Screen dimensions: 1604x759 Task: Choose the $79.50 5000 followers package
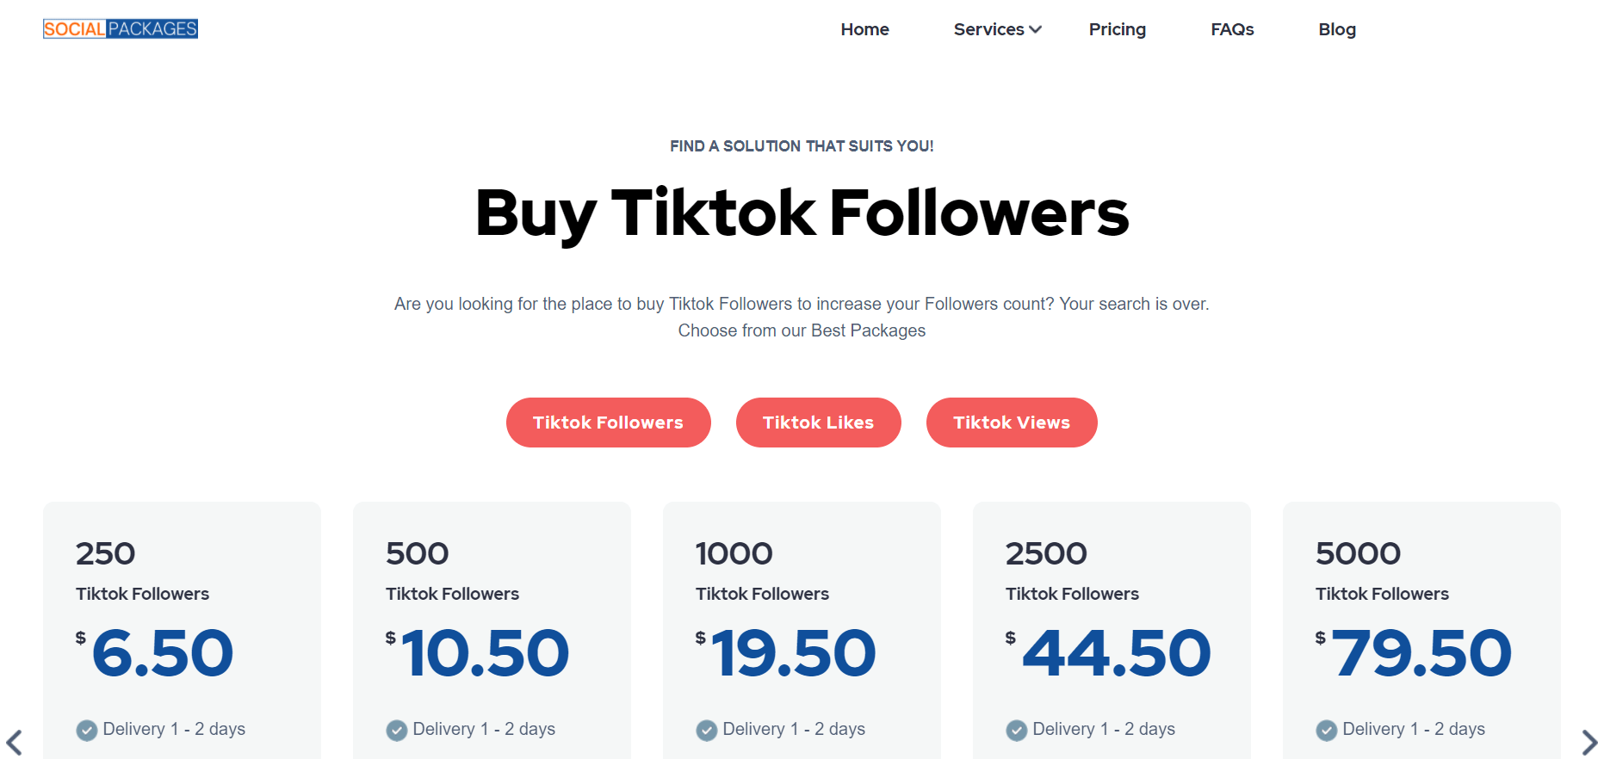pyautogui.click(x=1421, y=631)
